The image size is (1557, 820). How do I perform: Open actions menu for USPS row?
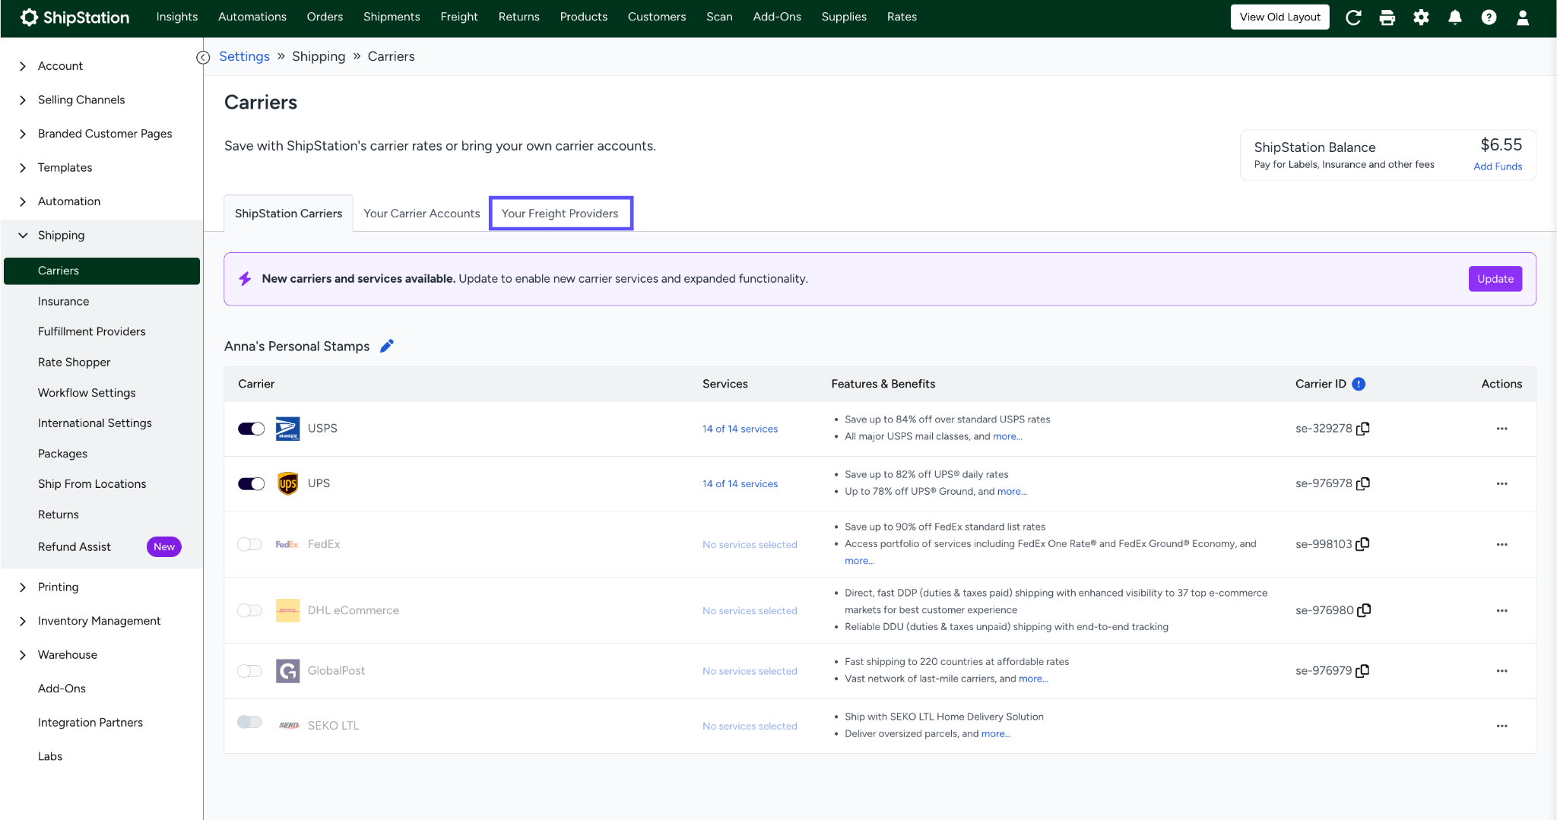pos(1502,429)
